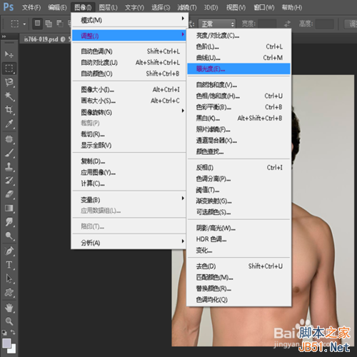Select the Eyedropper tool
The width and height of the screenshot is (357, 357).
[9, 124]
